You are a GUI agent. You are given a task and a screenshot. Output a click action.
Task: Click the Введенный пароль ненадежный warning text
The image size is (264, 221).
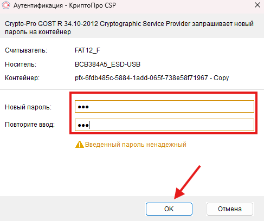(x=136, y=145)
